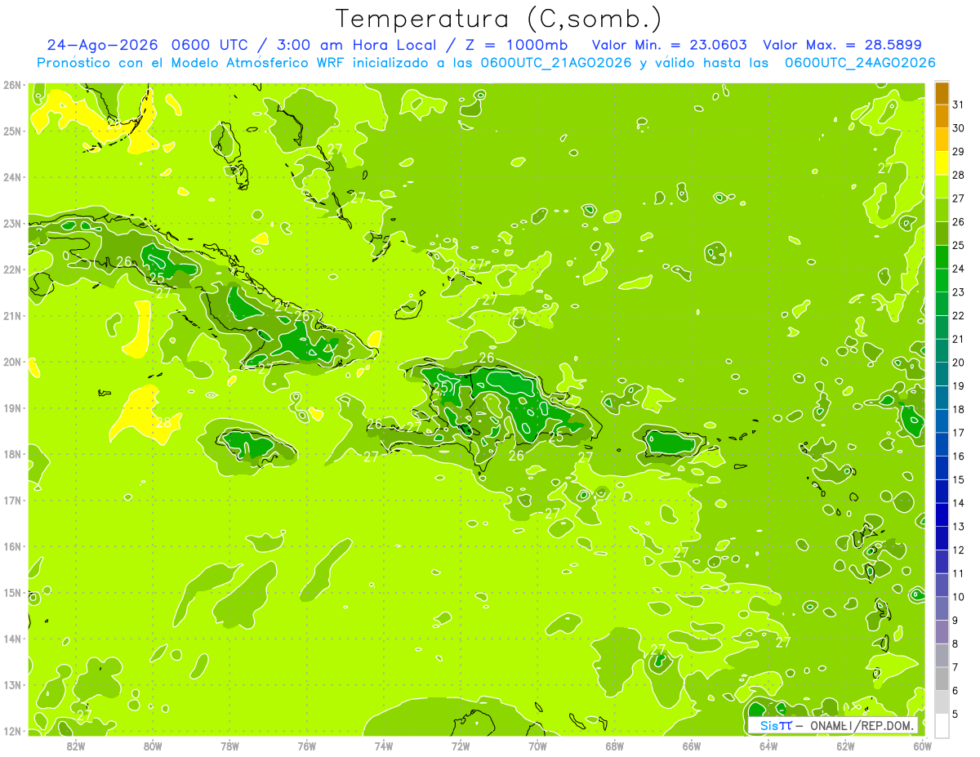Click the 74W longitude axis label
Screen dimensions: 980x757
383,745
